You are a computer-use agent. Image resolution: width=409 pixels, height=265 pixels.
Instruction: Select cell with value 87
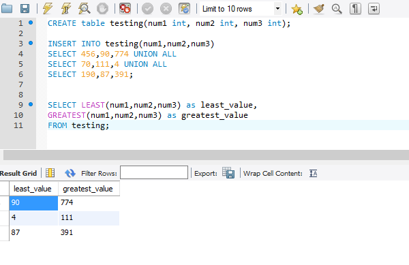point(33,232)
